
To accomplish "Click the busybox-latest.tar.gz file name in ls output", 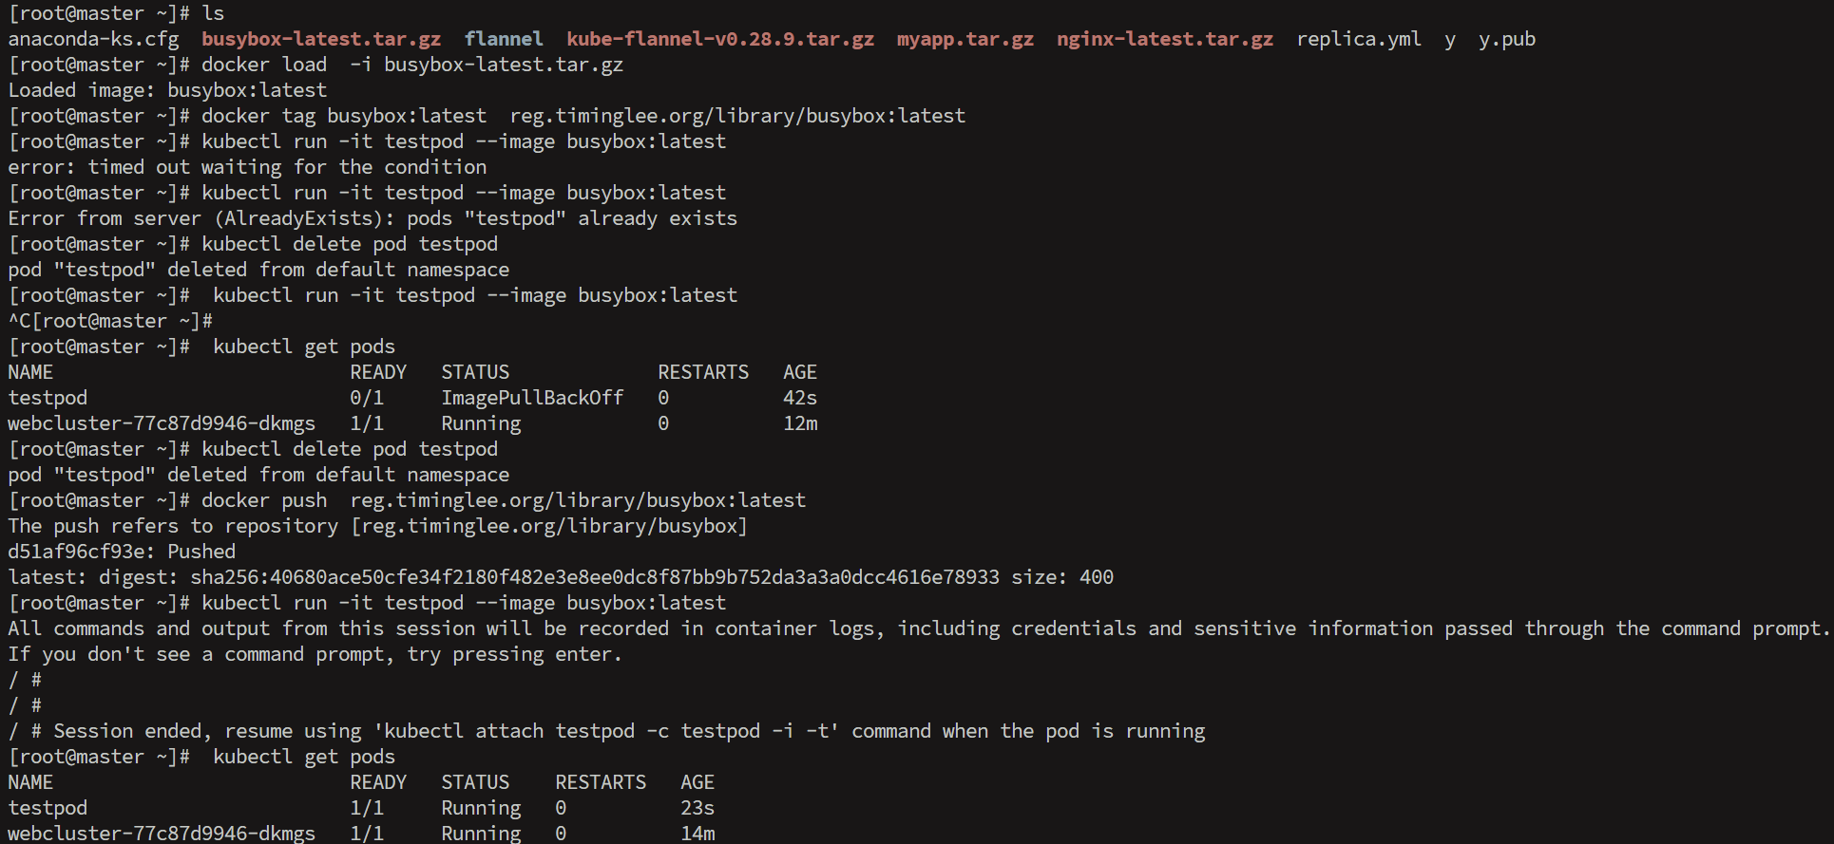I will pyautogui.click(x=321, y=39).
